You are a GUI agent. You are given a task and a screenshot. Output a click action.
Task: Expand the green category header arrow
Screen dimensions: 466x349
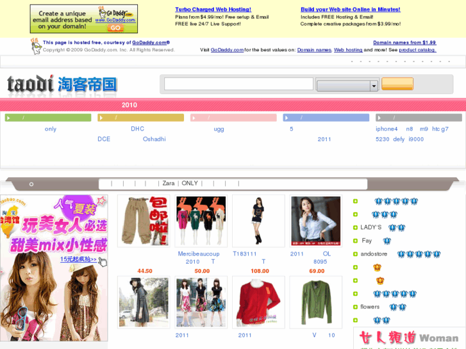8,118
